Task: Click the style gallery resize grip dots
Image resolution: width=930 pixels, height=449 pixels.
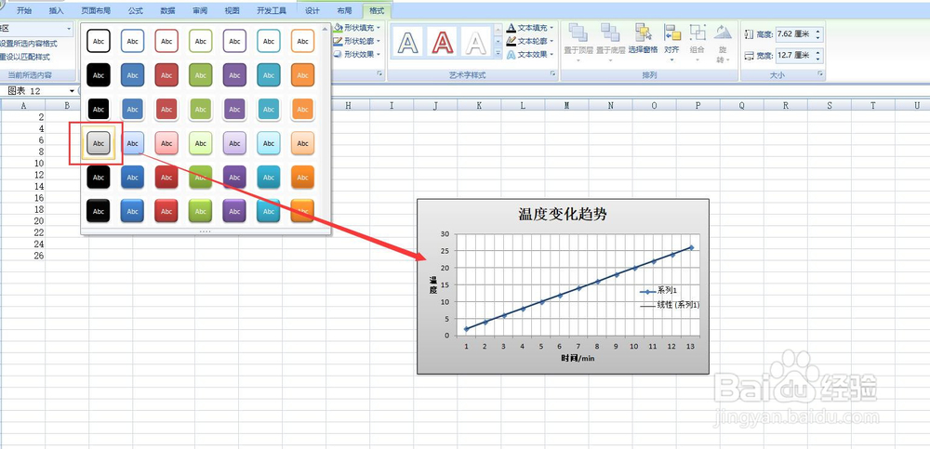Action: [x=206, y=231]
